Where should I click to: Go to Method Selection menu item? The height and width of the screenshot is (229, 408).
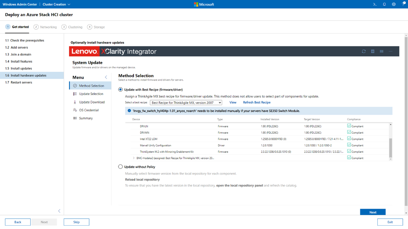[x=90, y=86]
